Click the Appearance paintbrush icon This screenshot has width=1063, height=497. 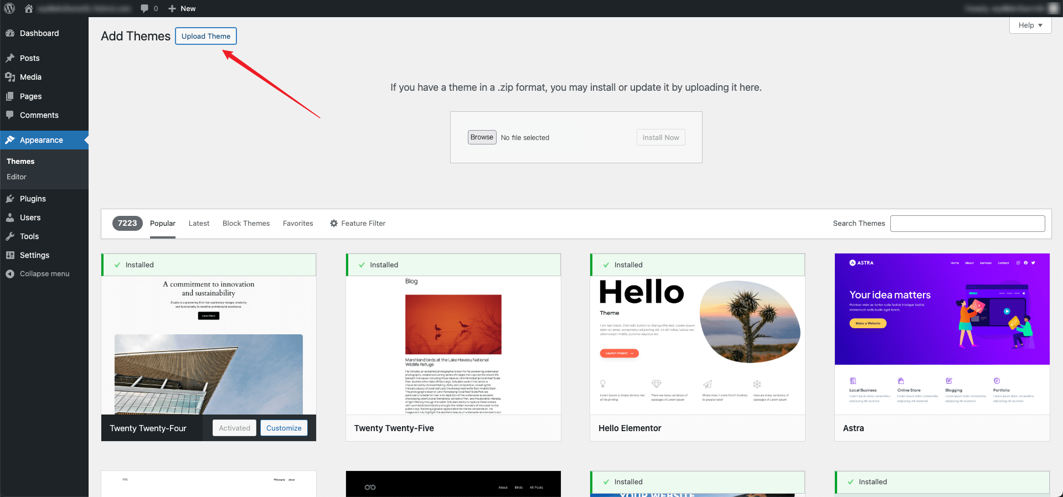[10, 140]
